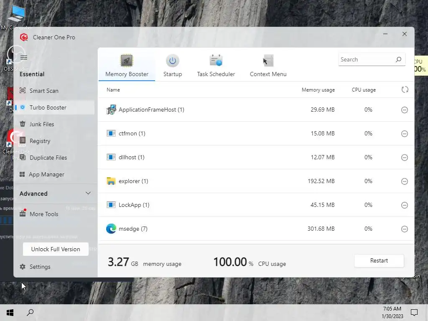The width and height of the screenshot is (428, 321).
Task: Open the Windows Start menu
Action: point(10,313)
